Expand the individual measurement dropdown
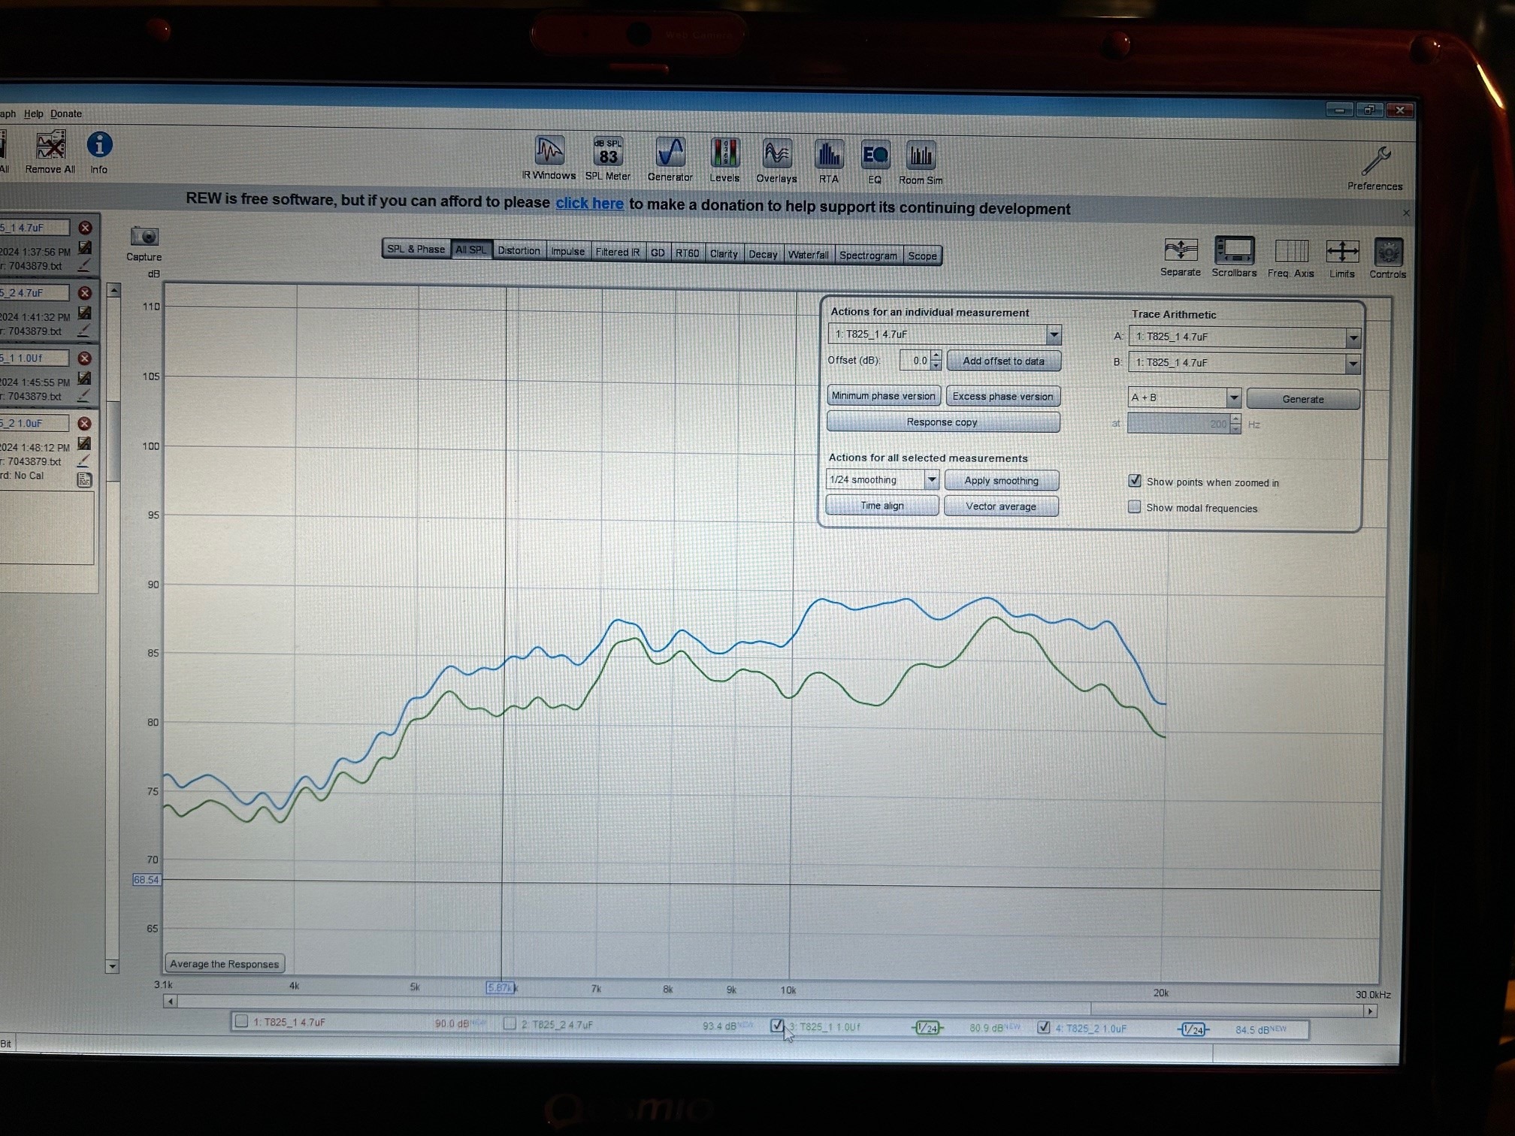Image resolution: width=1515 pixels, height=1136 pixels. click(1054, 334)
